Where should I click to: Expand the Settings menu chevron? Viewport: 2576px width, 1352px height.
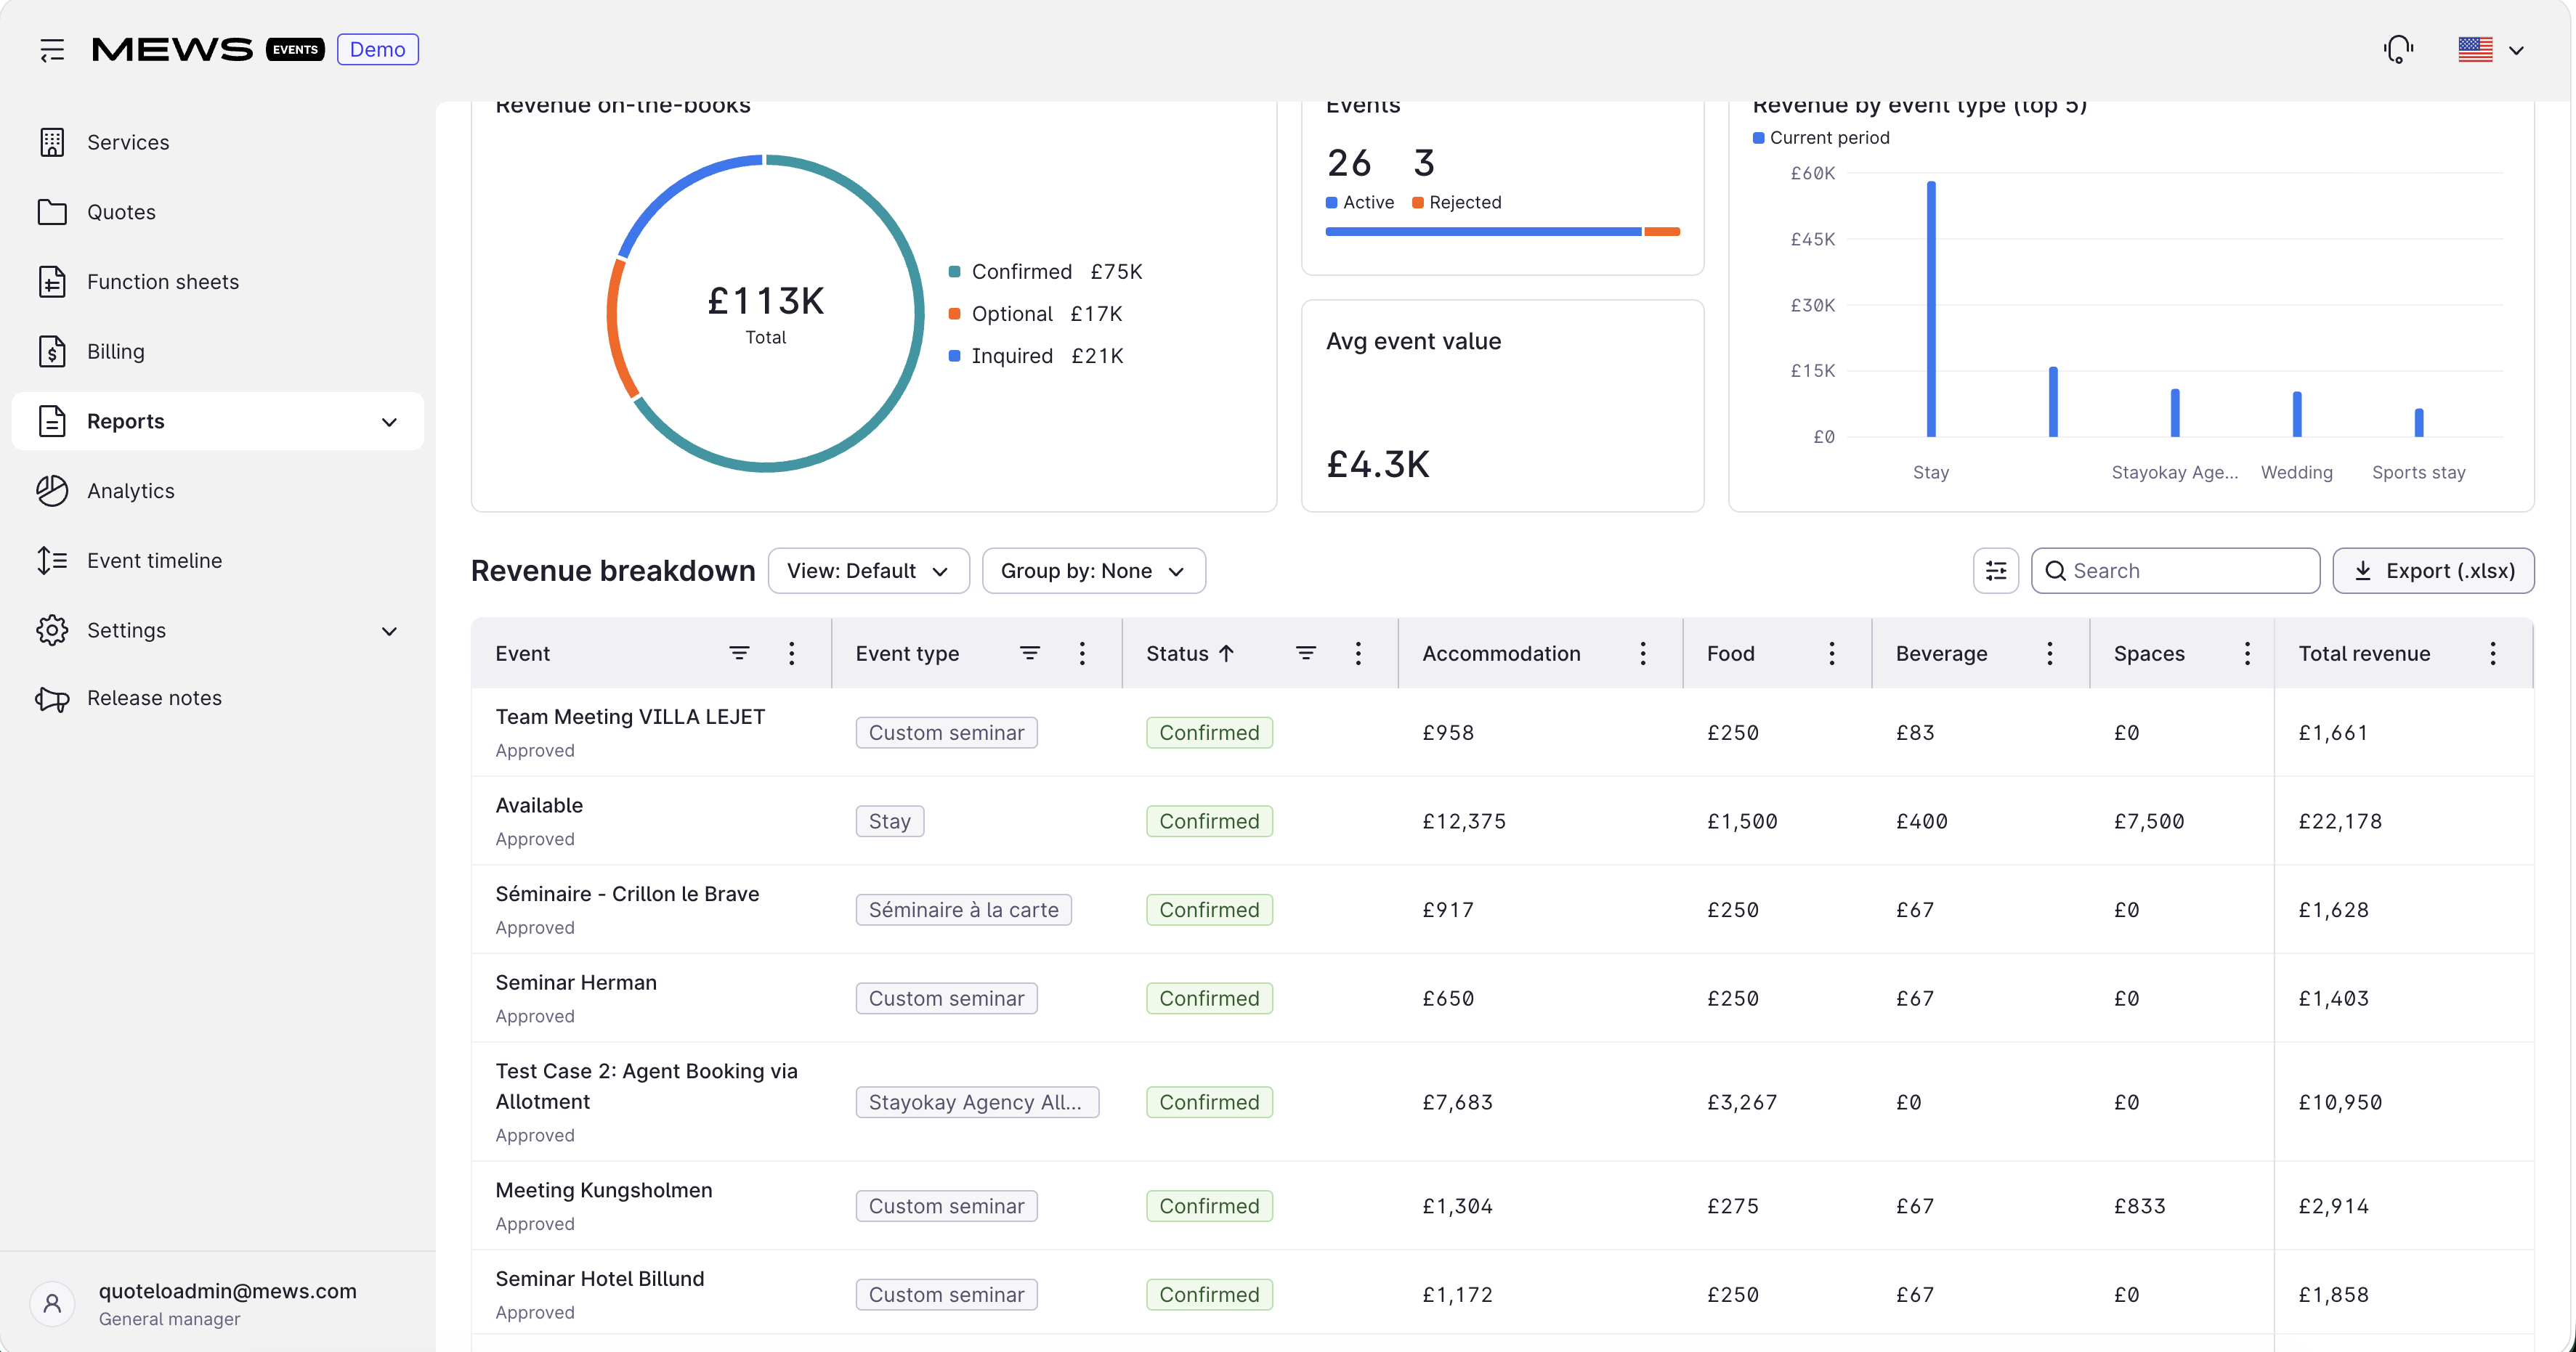[389, 630]
